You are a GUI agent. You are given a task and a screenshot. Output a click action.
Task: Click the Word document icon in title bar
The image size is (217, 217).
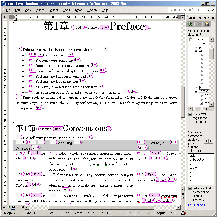click(x=4, y=4)
